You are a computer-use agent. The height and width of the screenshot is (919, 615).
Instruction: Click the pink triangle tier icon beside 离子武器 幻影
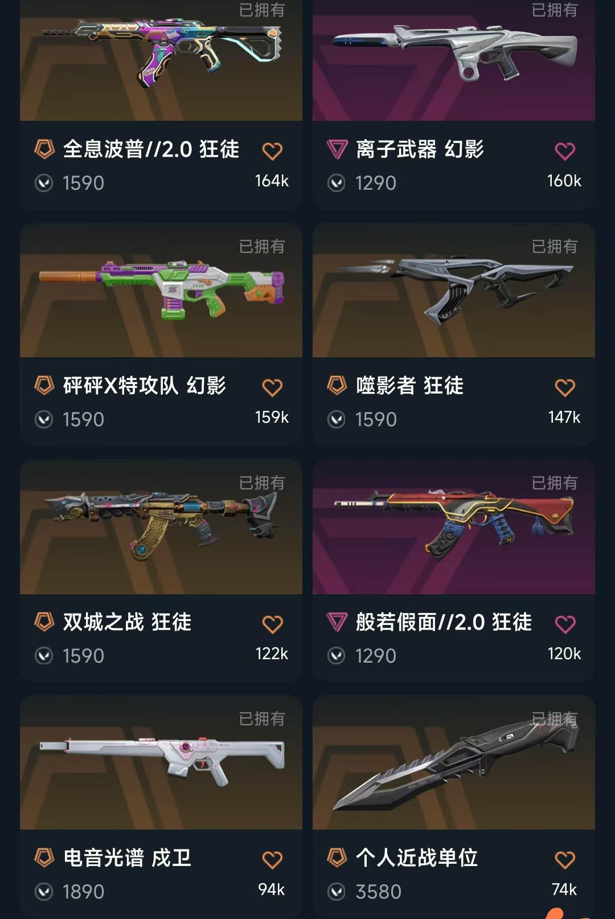pos(337,150)
